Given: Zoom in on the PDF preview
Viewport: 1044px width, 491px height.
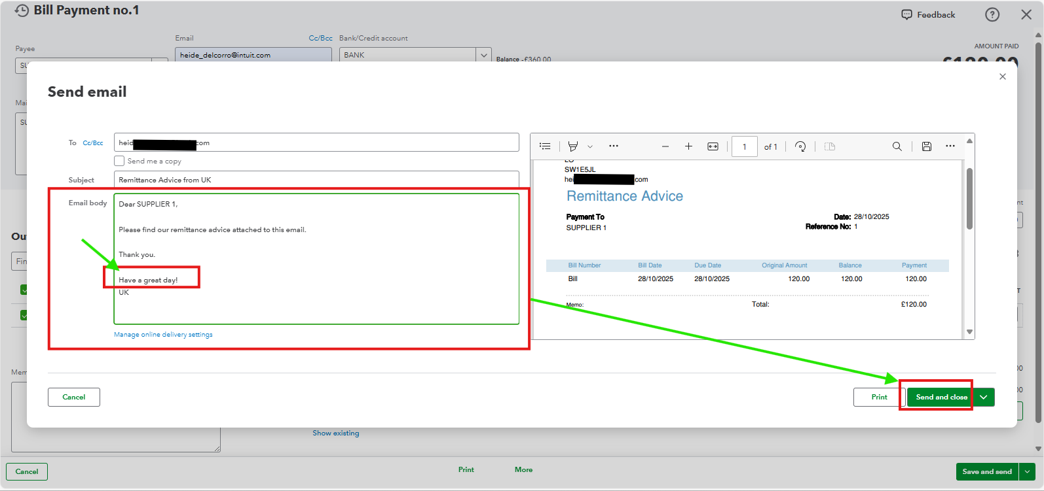Looking at the screenshot, I should tap(688, 146).
